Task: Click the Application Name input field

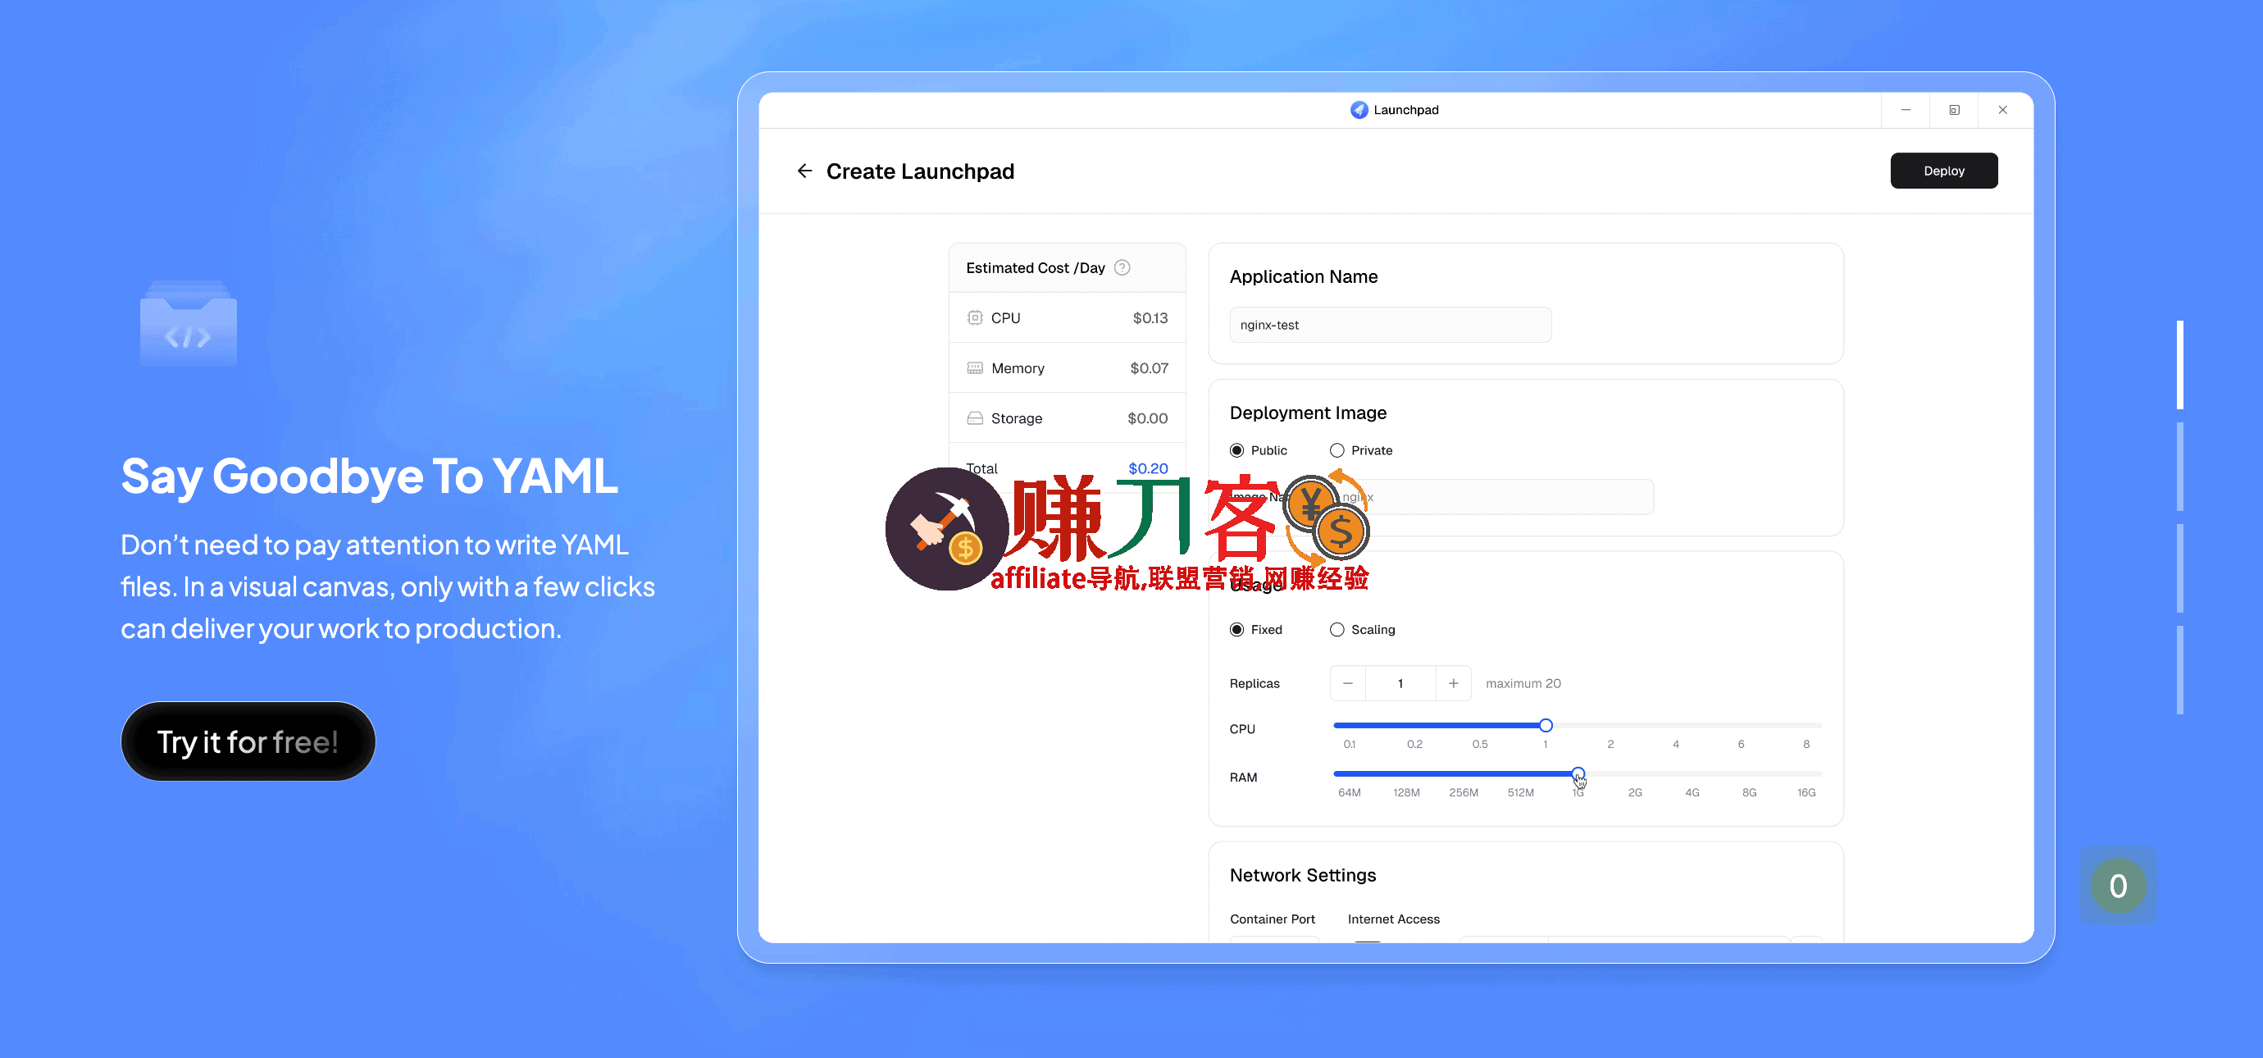Action: point(1390,325)
